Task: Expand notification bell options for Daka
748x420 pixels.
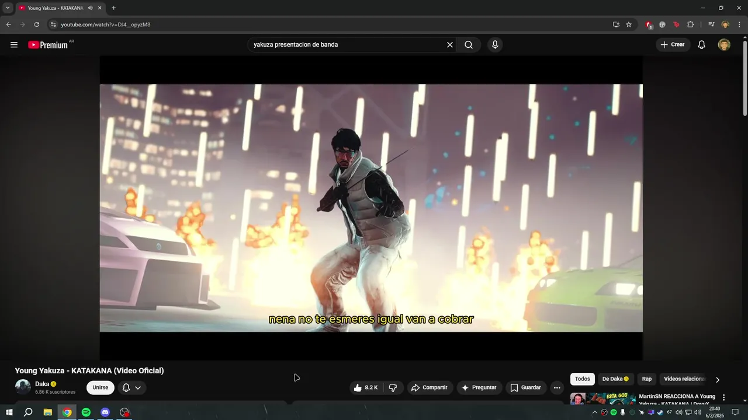Action: [x=131, y=387]
